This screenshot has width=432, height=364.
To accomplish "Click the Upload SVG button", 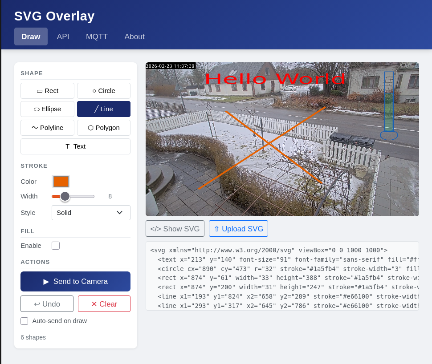I will point(238,229).
